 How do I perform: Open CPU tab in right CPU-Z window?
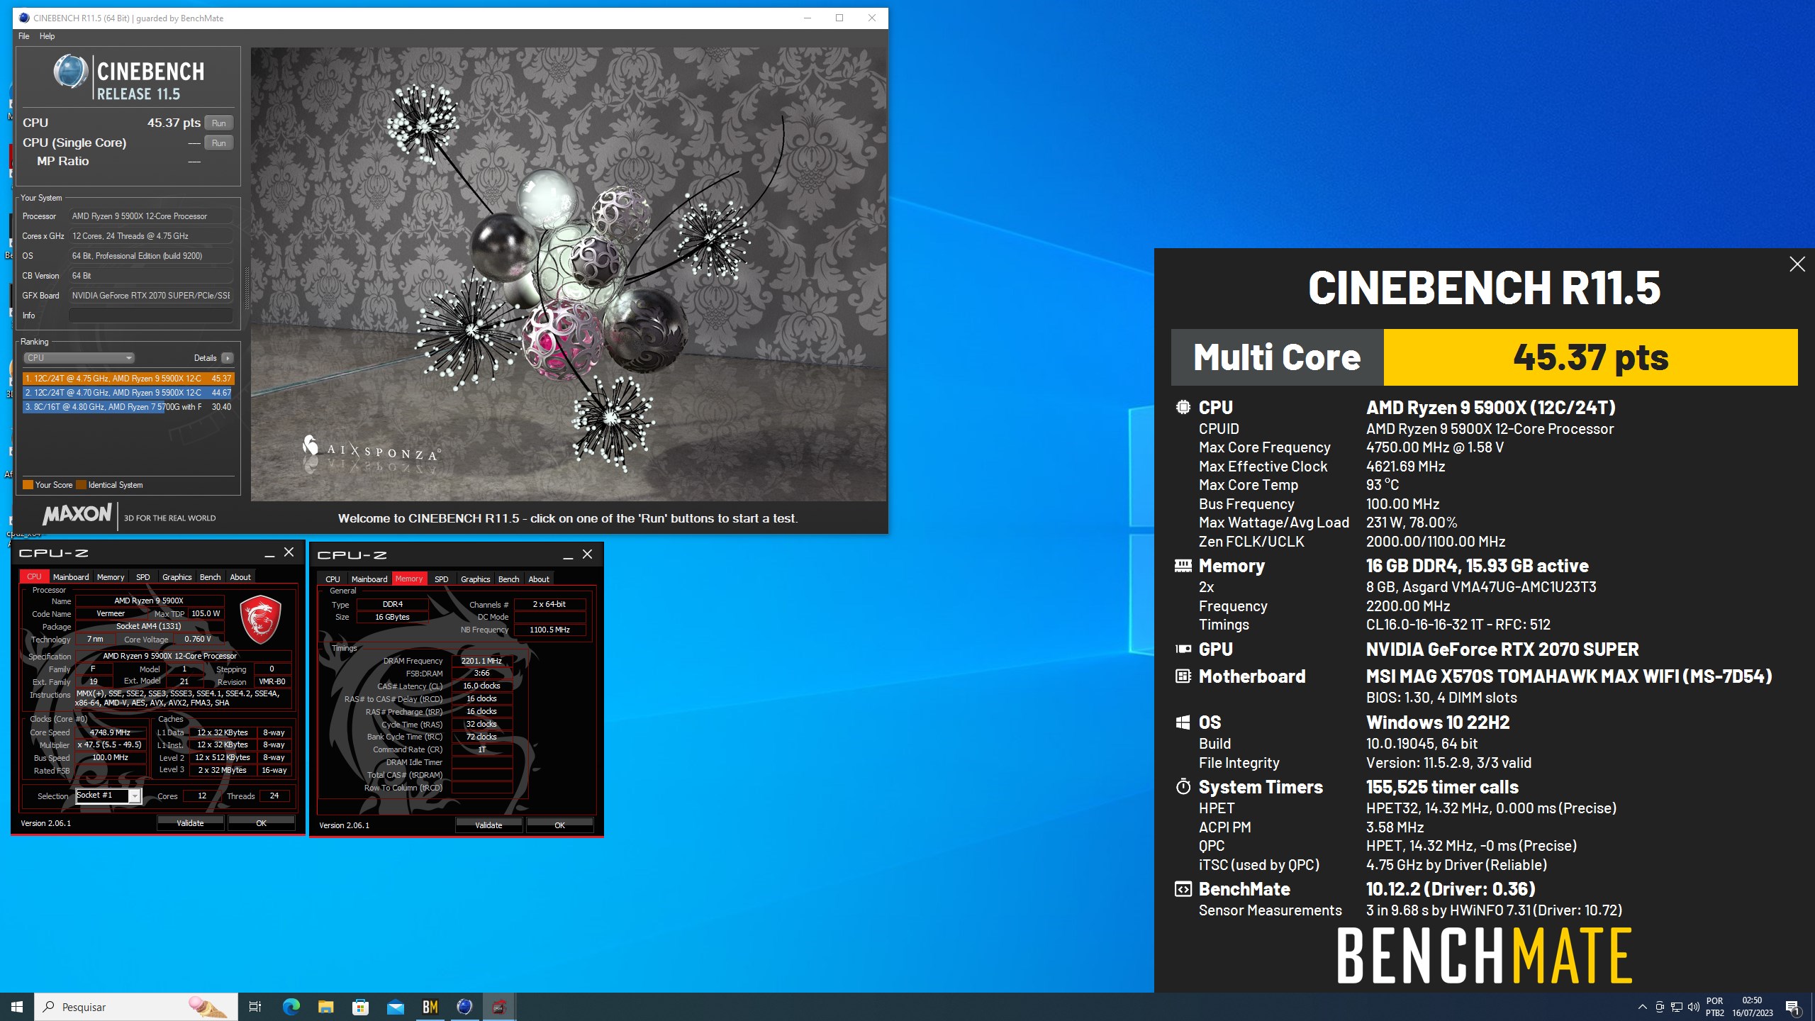[333, 579]
